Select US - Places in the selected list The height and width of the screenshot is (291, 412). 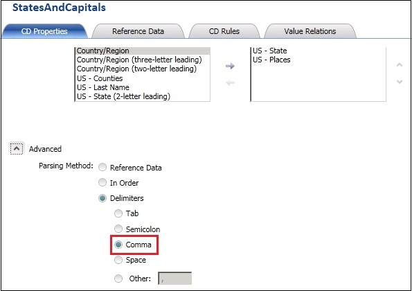click(x=319, y=60)
